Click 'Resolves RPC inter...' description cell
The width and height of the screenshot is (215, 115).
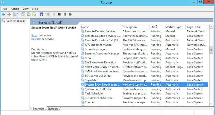click(x=135, y=45)
